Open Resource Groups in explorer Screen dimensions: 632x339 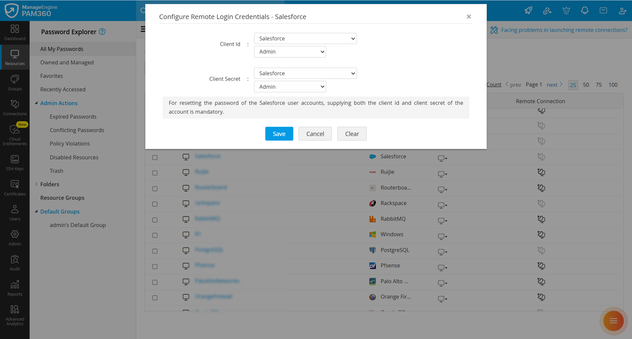tap(62, 198)
